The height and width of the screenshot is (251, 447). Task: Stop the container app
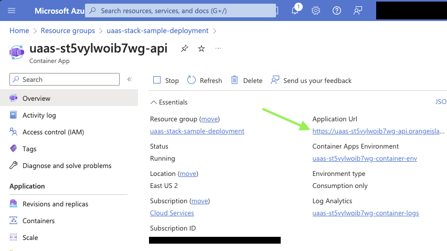166,80
